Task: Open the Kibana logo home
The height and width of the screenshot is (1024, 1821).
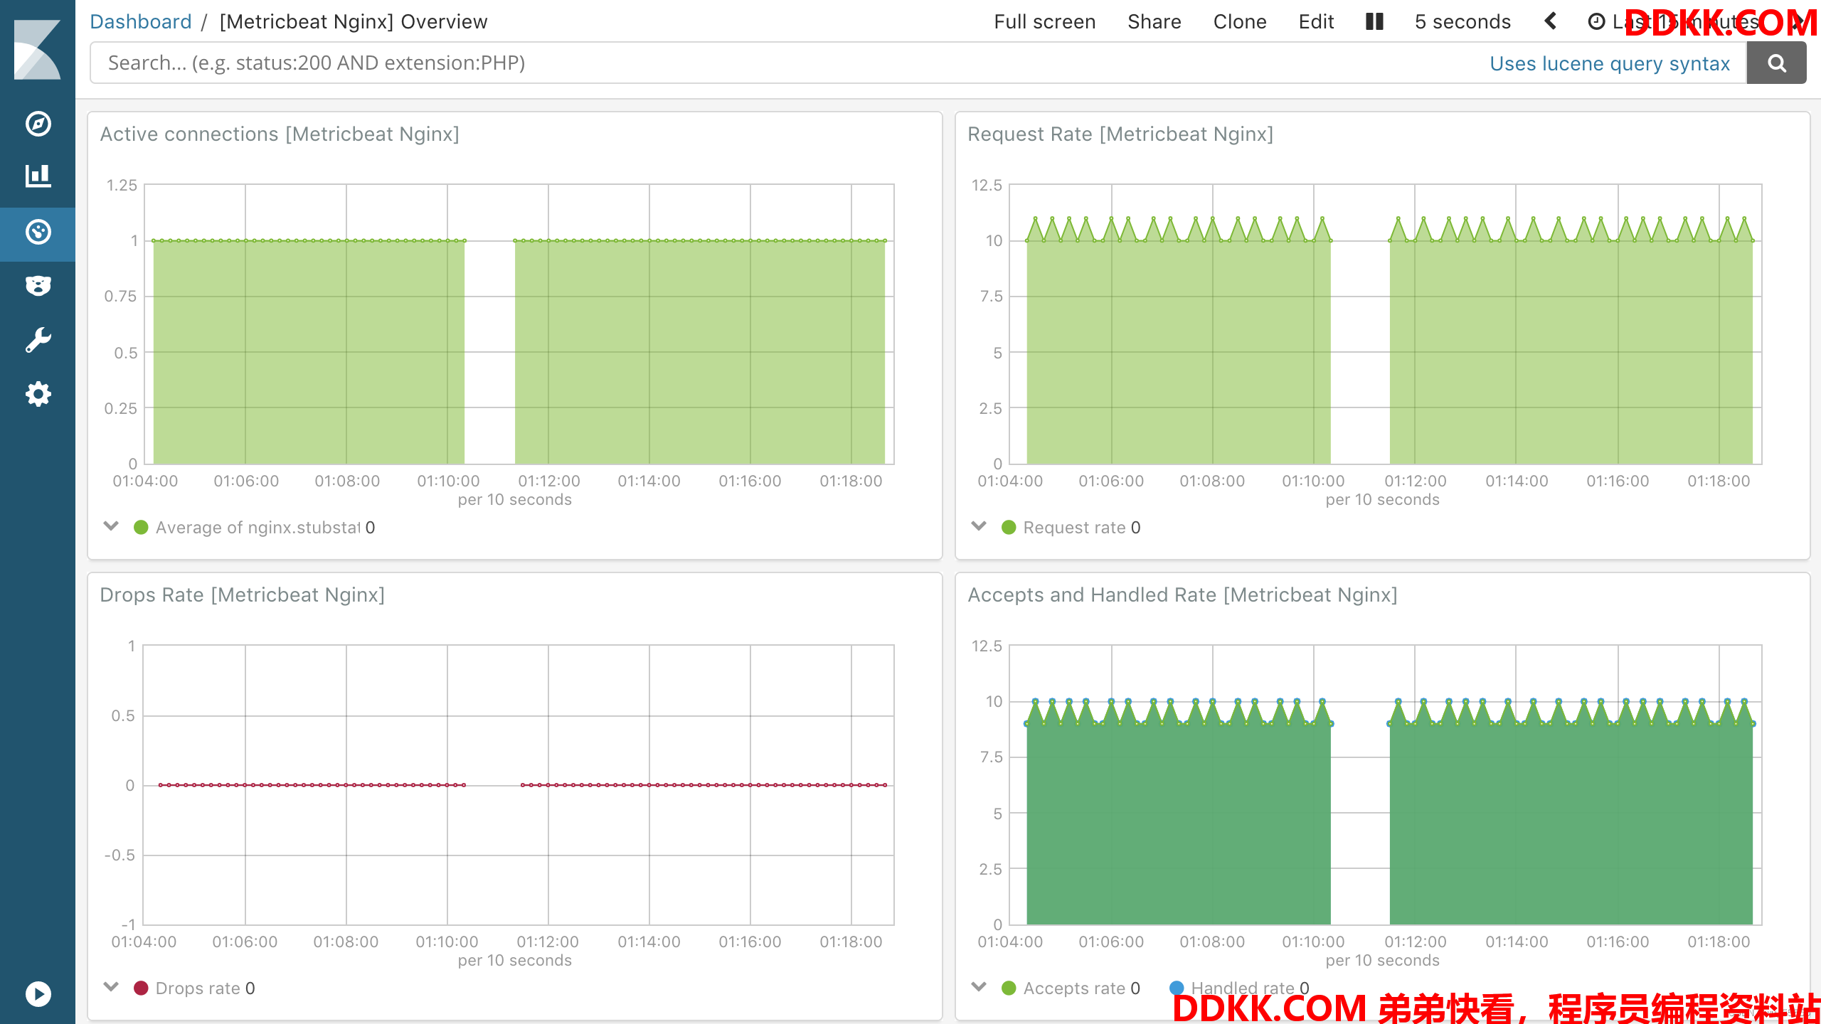Action: pos(38,50)
